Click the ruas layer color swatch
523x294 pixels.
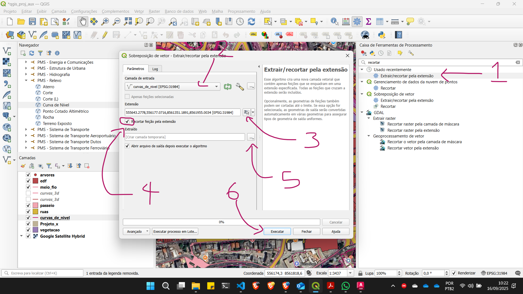pyautogui.click(x=35, y=212)
